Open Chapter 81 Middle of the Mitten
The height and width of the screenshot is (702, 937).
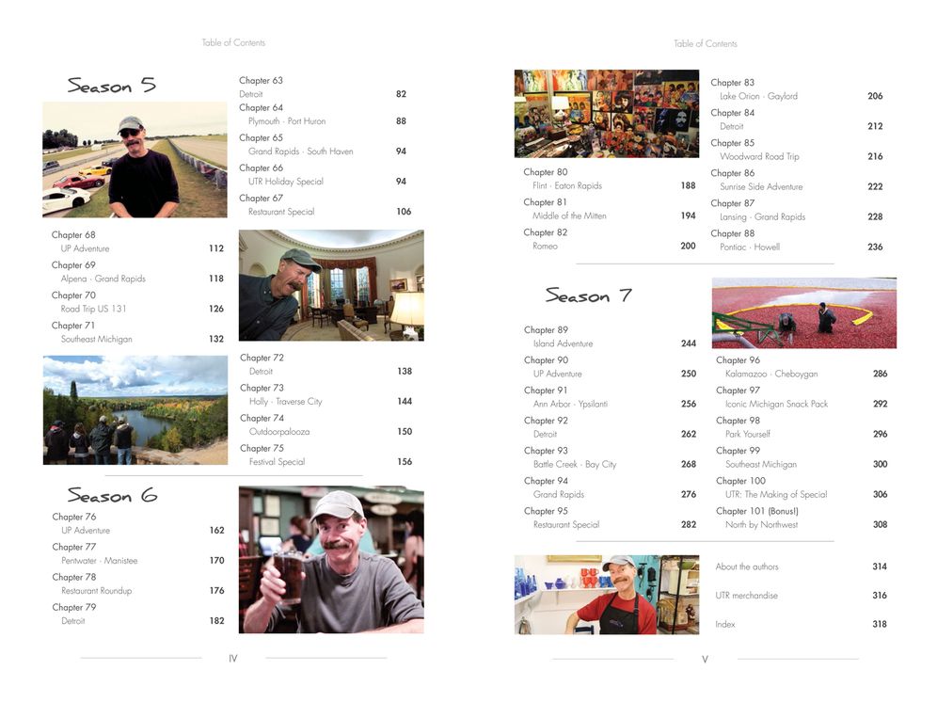click(x=610, y=209)
